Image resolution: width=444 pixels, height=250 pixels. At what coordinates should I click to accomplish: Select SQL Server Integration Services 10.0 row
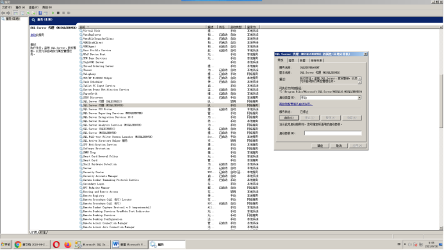169,117
